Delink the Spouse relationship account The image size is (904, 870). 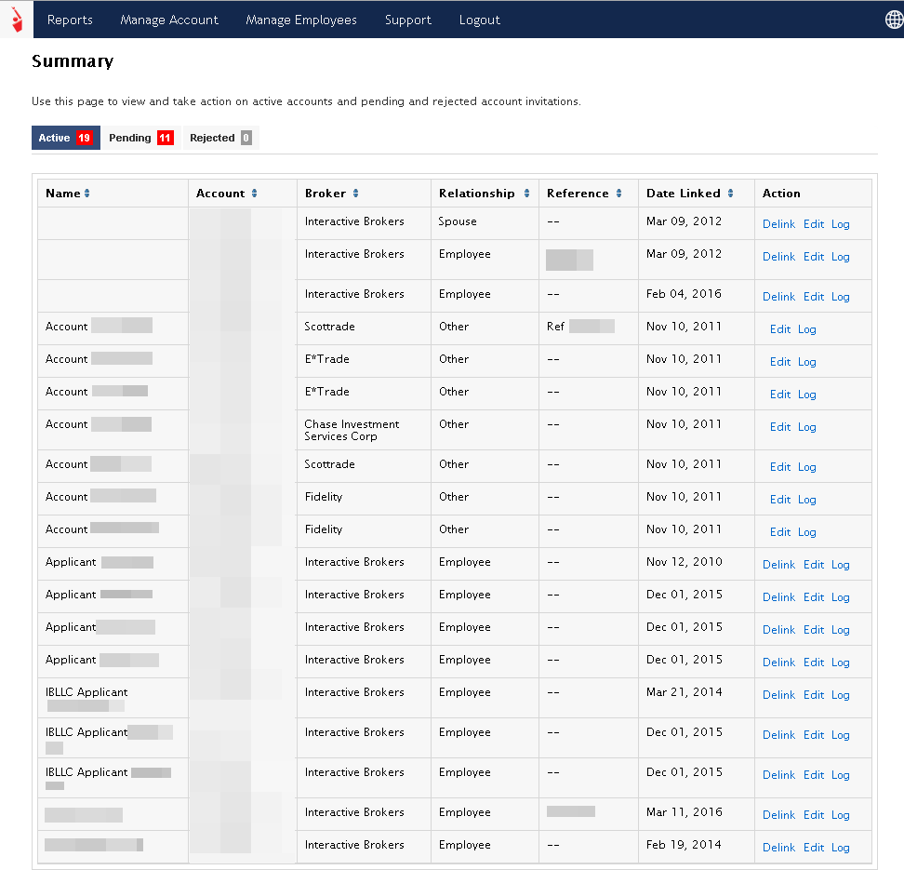(x=778, y=224)
